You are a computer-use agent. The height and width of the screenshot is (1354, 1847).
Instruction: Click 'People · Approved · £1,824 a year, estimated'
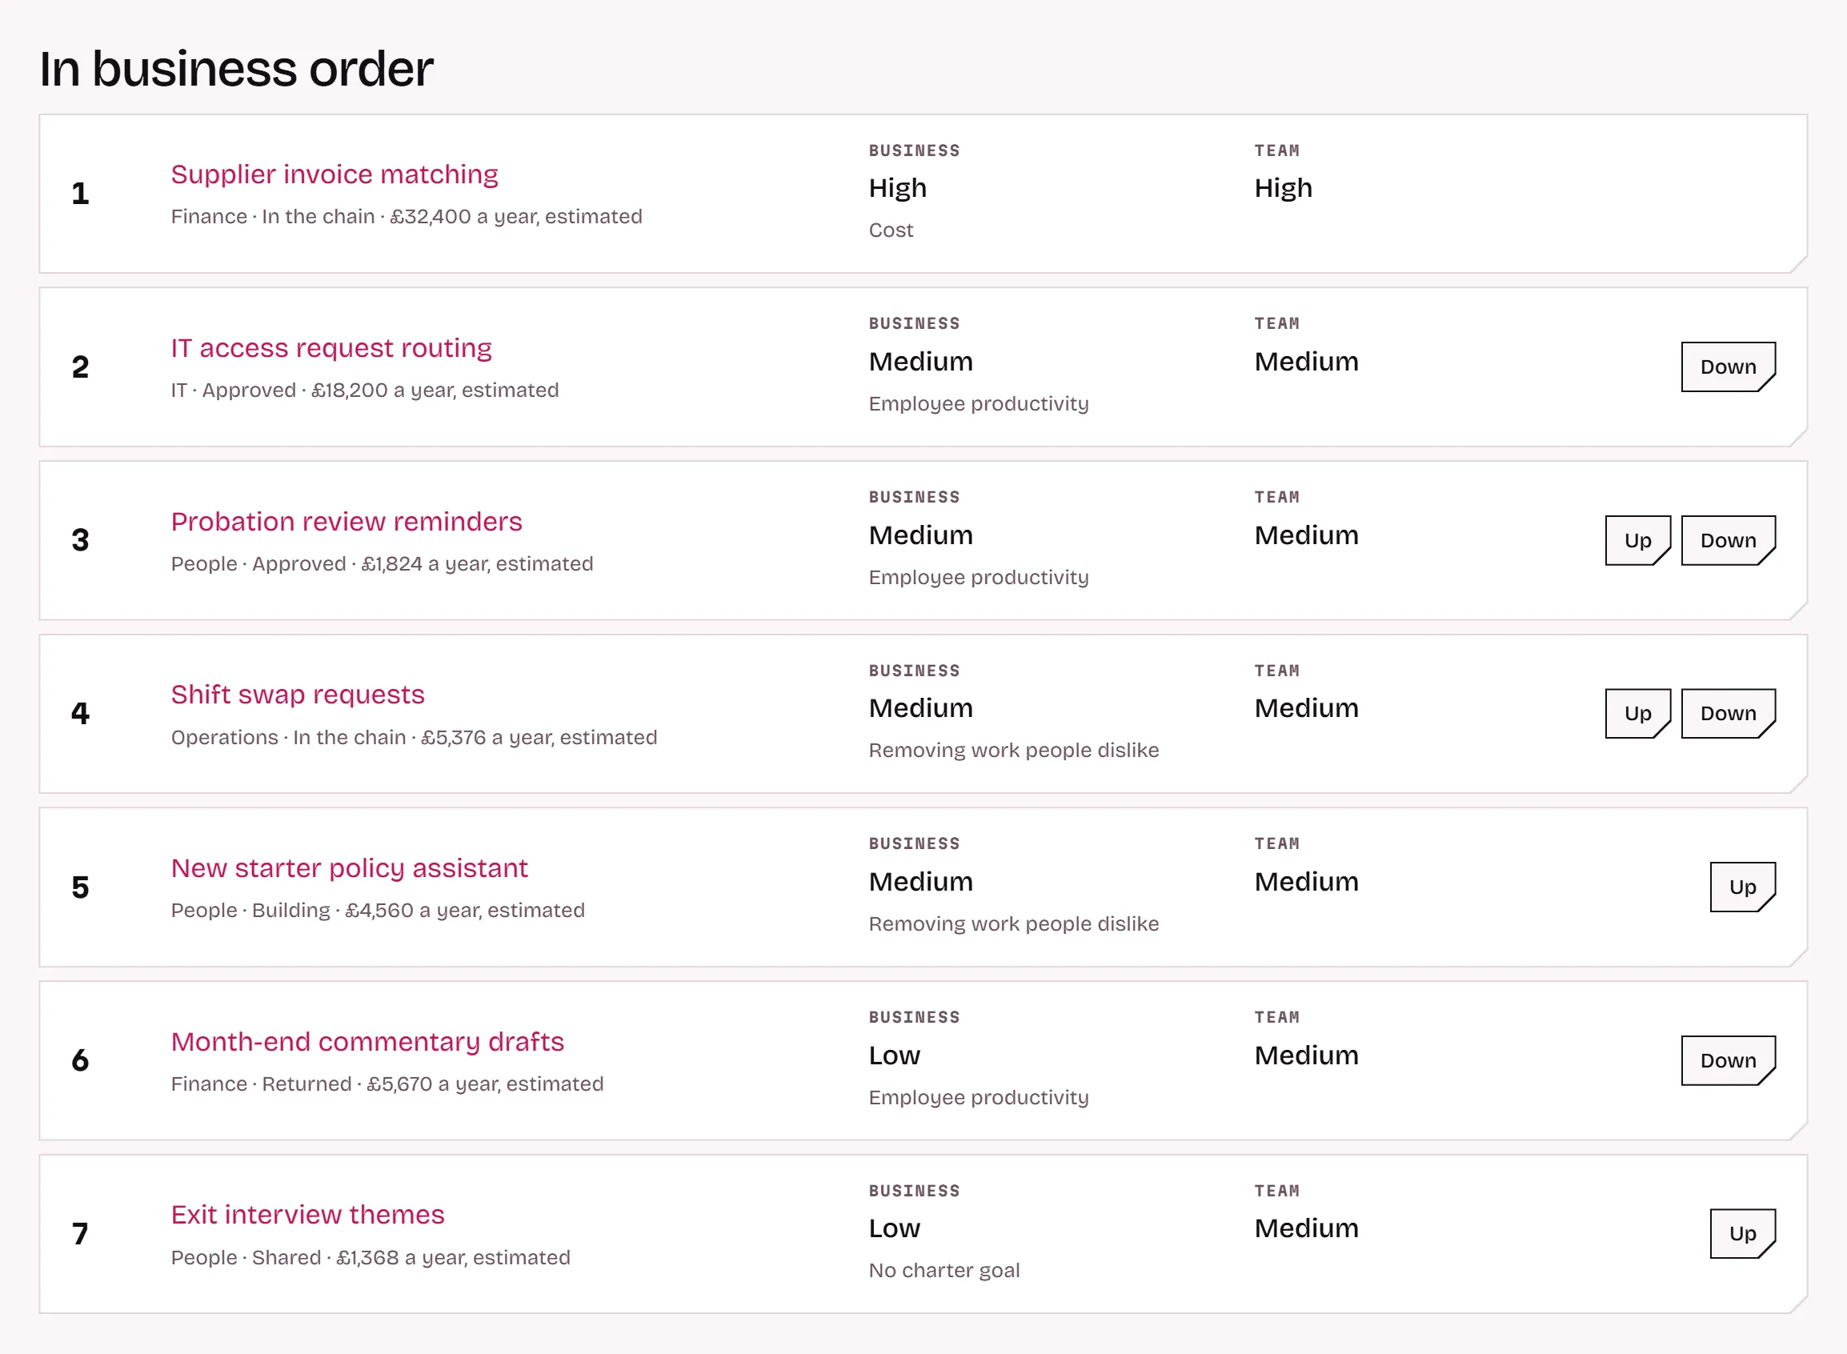tap(382, 565)
